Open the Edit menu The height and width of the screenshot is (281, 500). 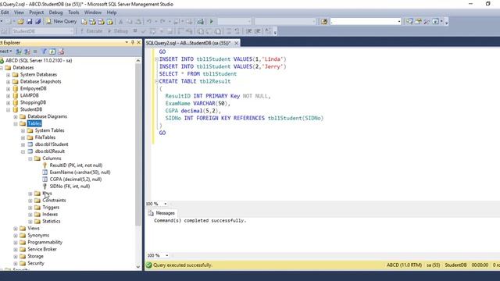(5, 12)
